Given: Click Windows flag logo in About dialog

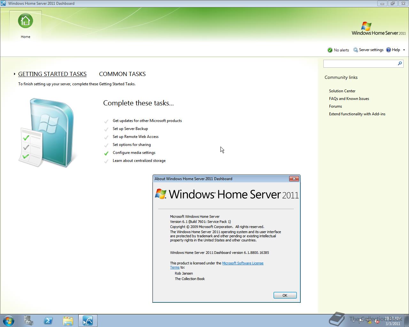Looking at the screenshot, I should pyautogui.click(x=161, y=194).
